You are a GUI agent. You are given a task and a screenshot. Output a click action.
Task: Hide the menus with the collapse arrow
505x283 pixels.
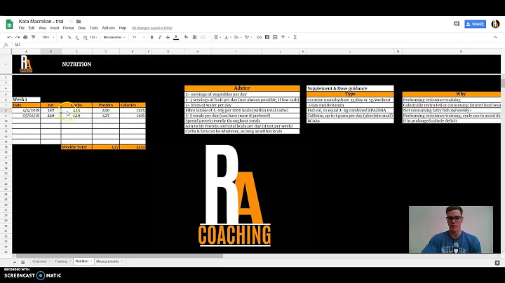495,37
